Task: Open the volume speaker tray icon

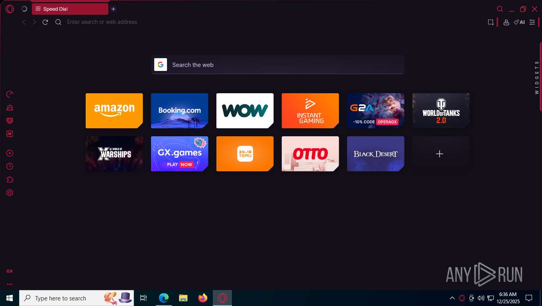Action: 481,298
